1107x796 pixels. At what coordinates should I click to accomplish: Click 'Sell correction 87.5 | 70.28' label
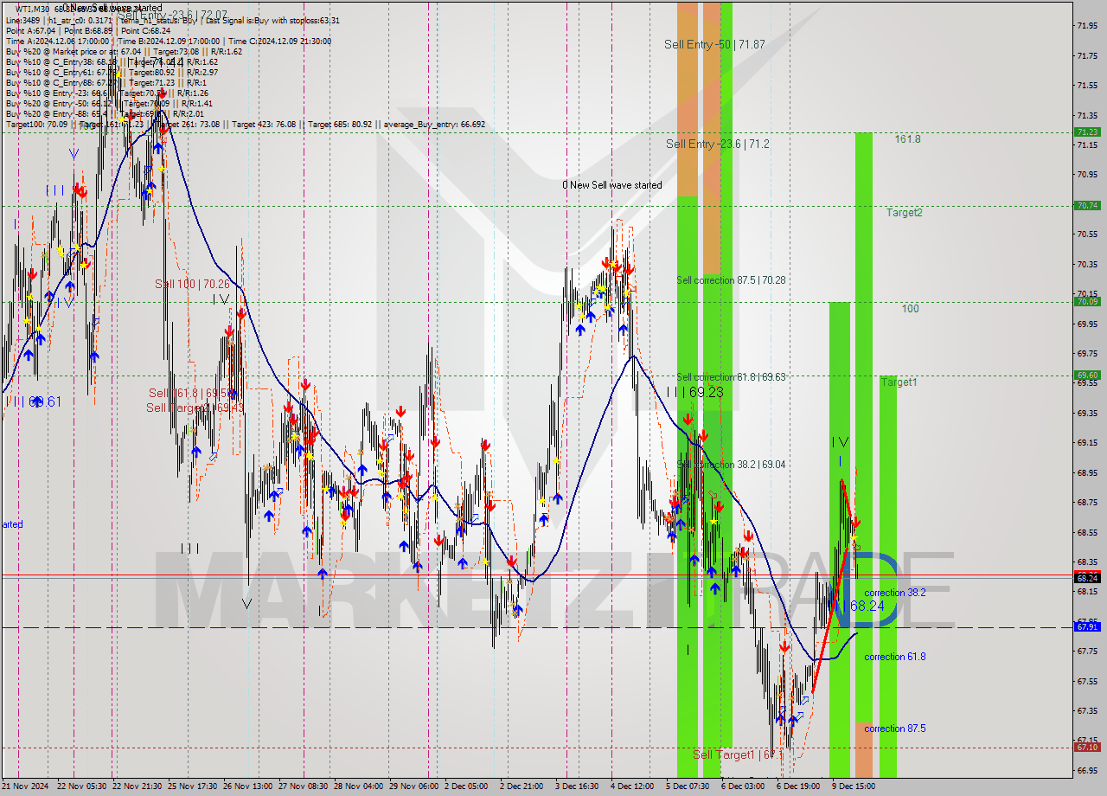pos(731,280)
